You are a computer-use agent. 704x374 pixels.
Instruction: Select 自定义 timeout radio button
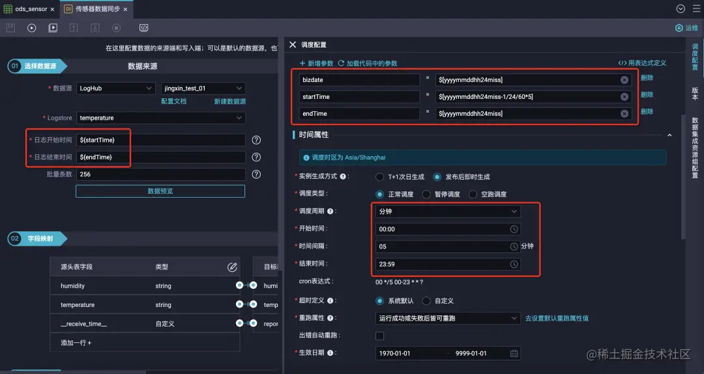(426, 301)
